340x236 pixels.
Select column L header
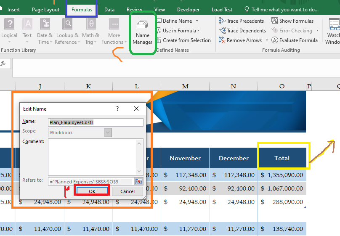tap(137, 86)
